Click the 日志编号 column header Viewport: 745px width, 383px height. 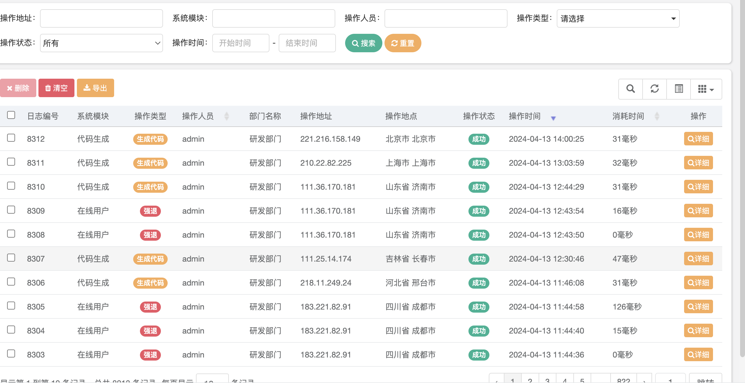[x=43, y=116]
